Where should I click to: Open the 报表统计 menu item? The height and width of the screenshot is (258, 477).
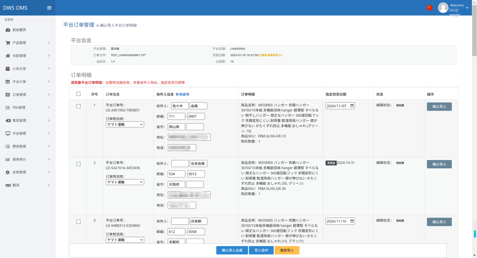click(x=28, y=159)
